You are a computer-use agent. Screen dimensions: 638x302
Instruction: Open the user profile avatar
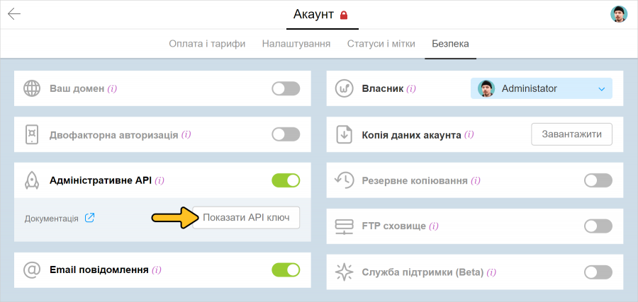tap(619, 14)
